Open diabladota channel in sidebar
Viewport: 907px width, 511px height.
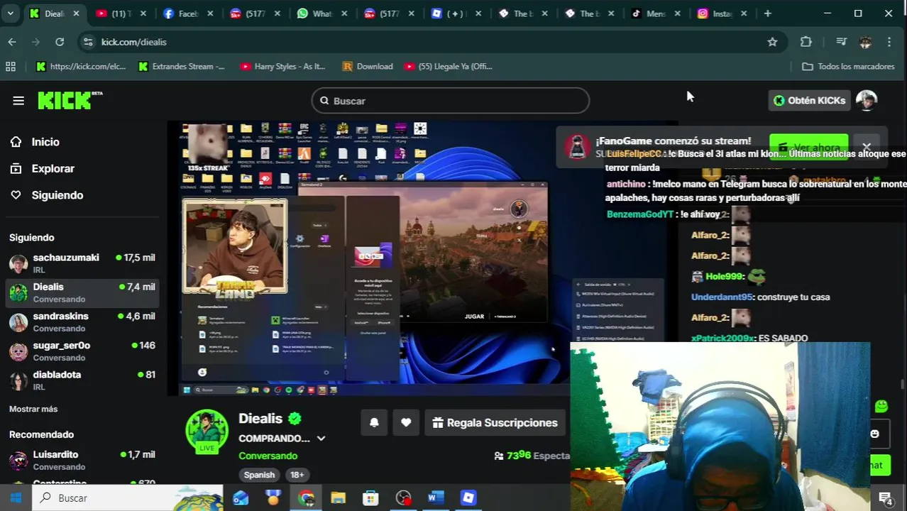click(x=82, y=380)
